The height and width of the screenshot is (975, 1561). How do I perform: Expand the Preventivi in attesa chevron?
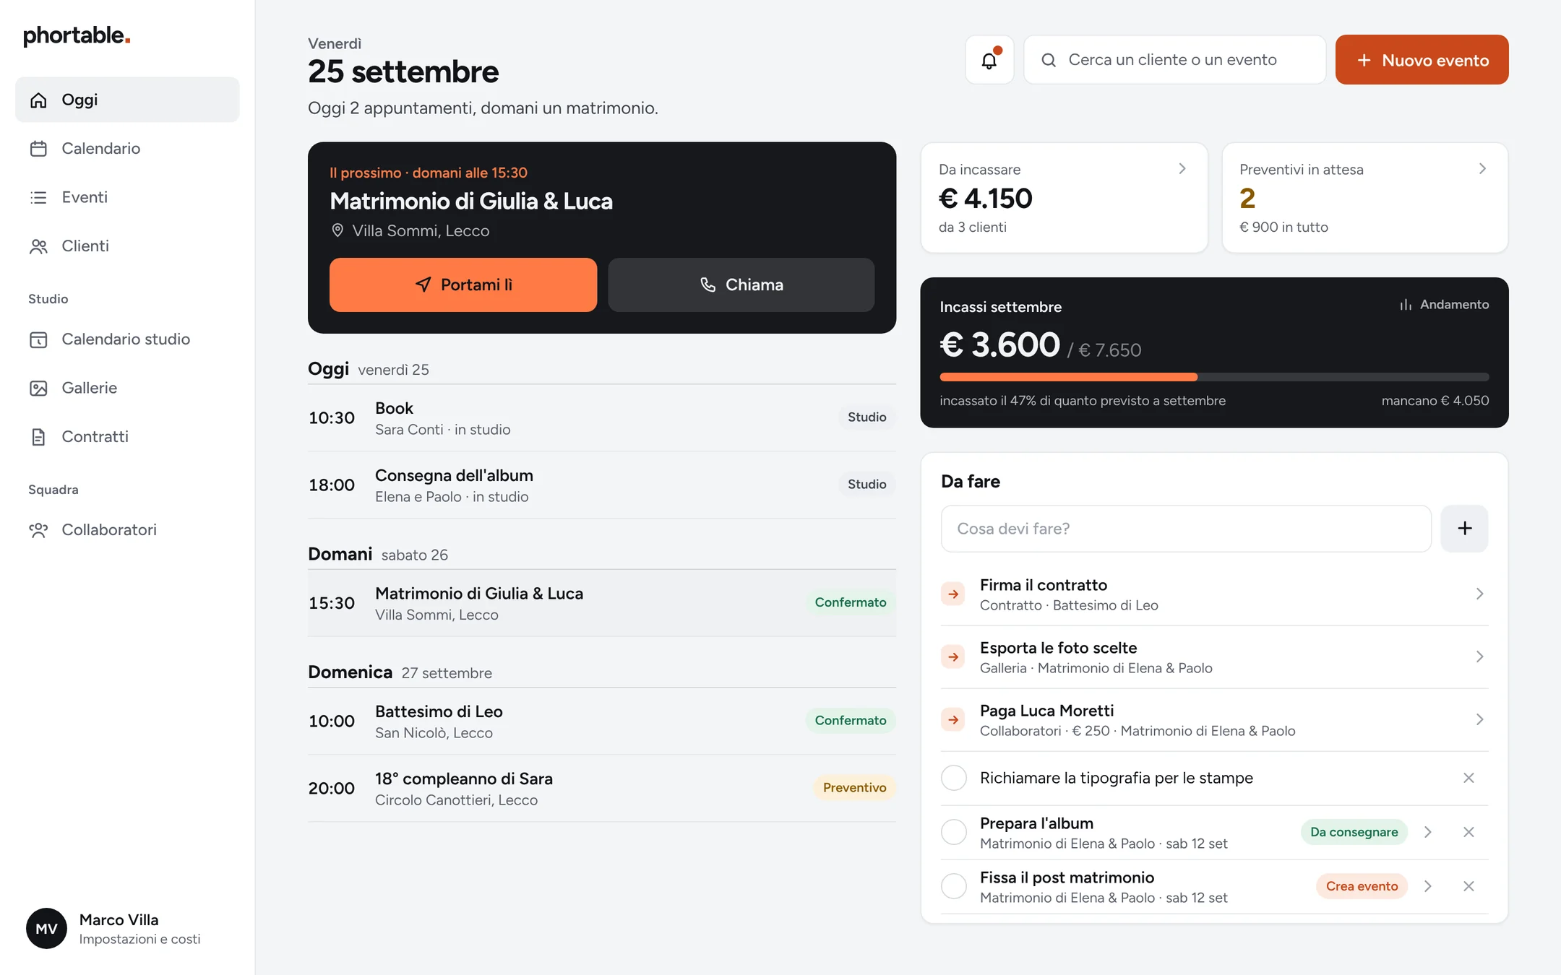coord(1482,168)
